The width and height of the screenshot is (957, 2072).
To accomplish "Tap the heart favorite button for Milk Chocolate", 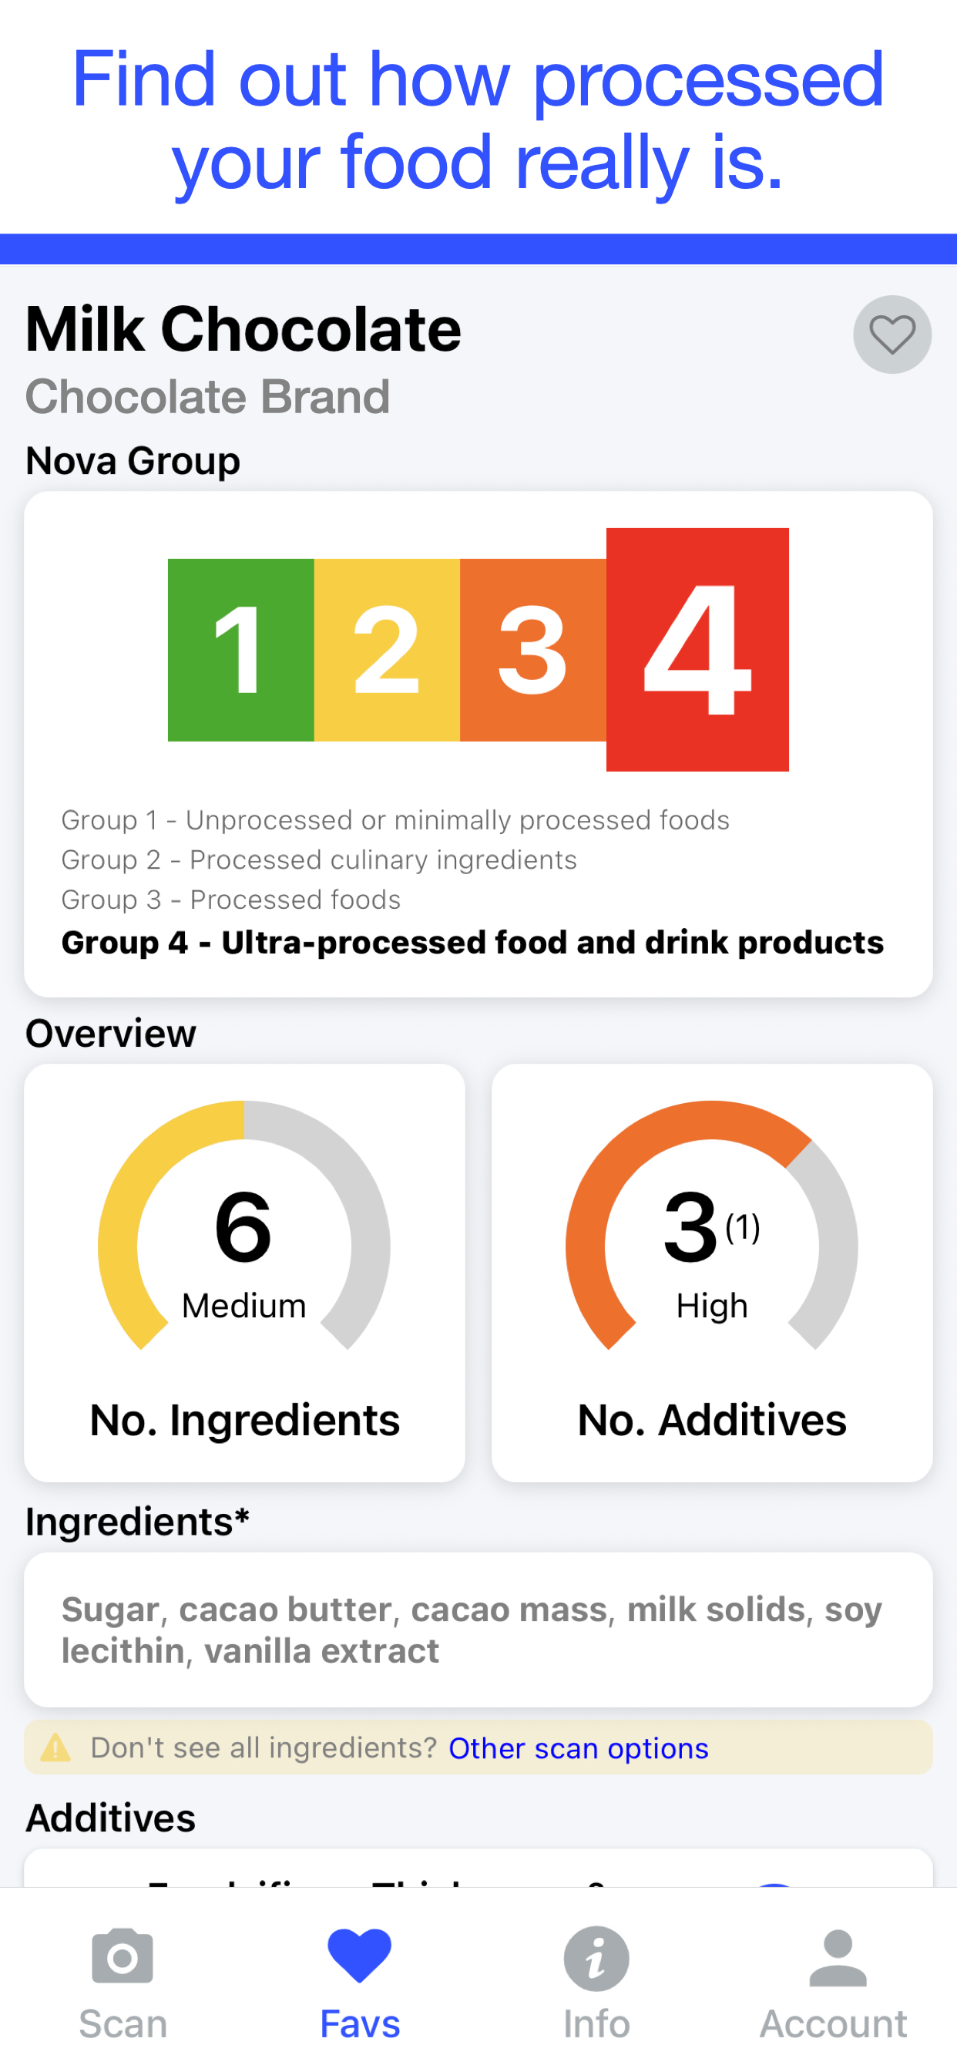I will 892,335.
